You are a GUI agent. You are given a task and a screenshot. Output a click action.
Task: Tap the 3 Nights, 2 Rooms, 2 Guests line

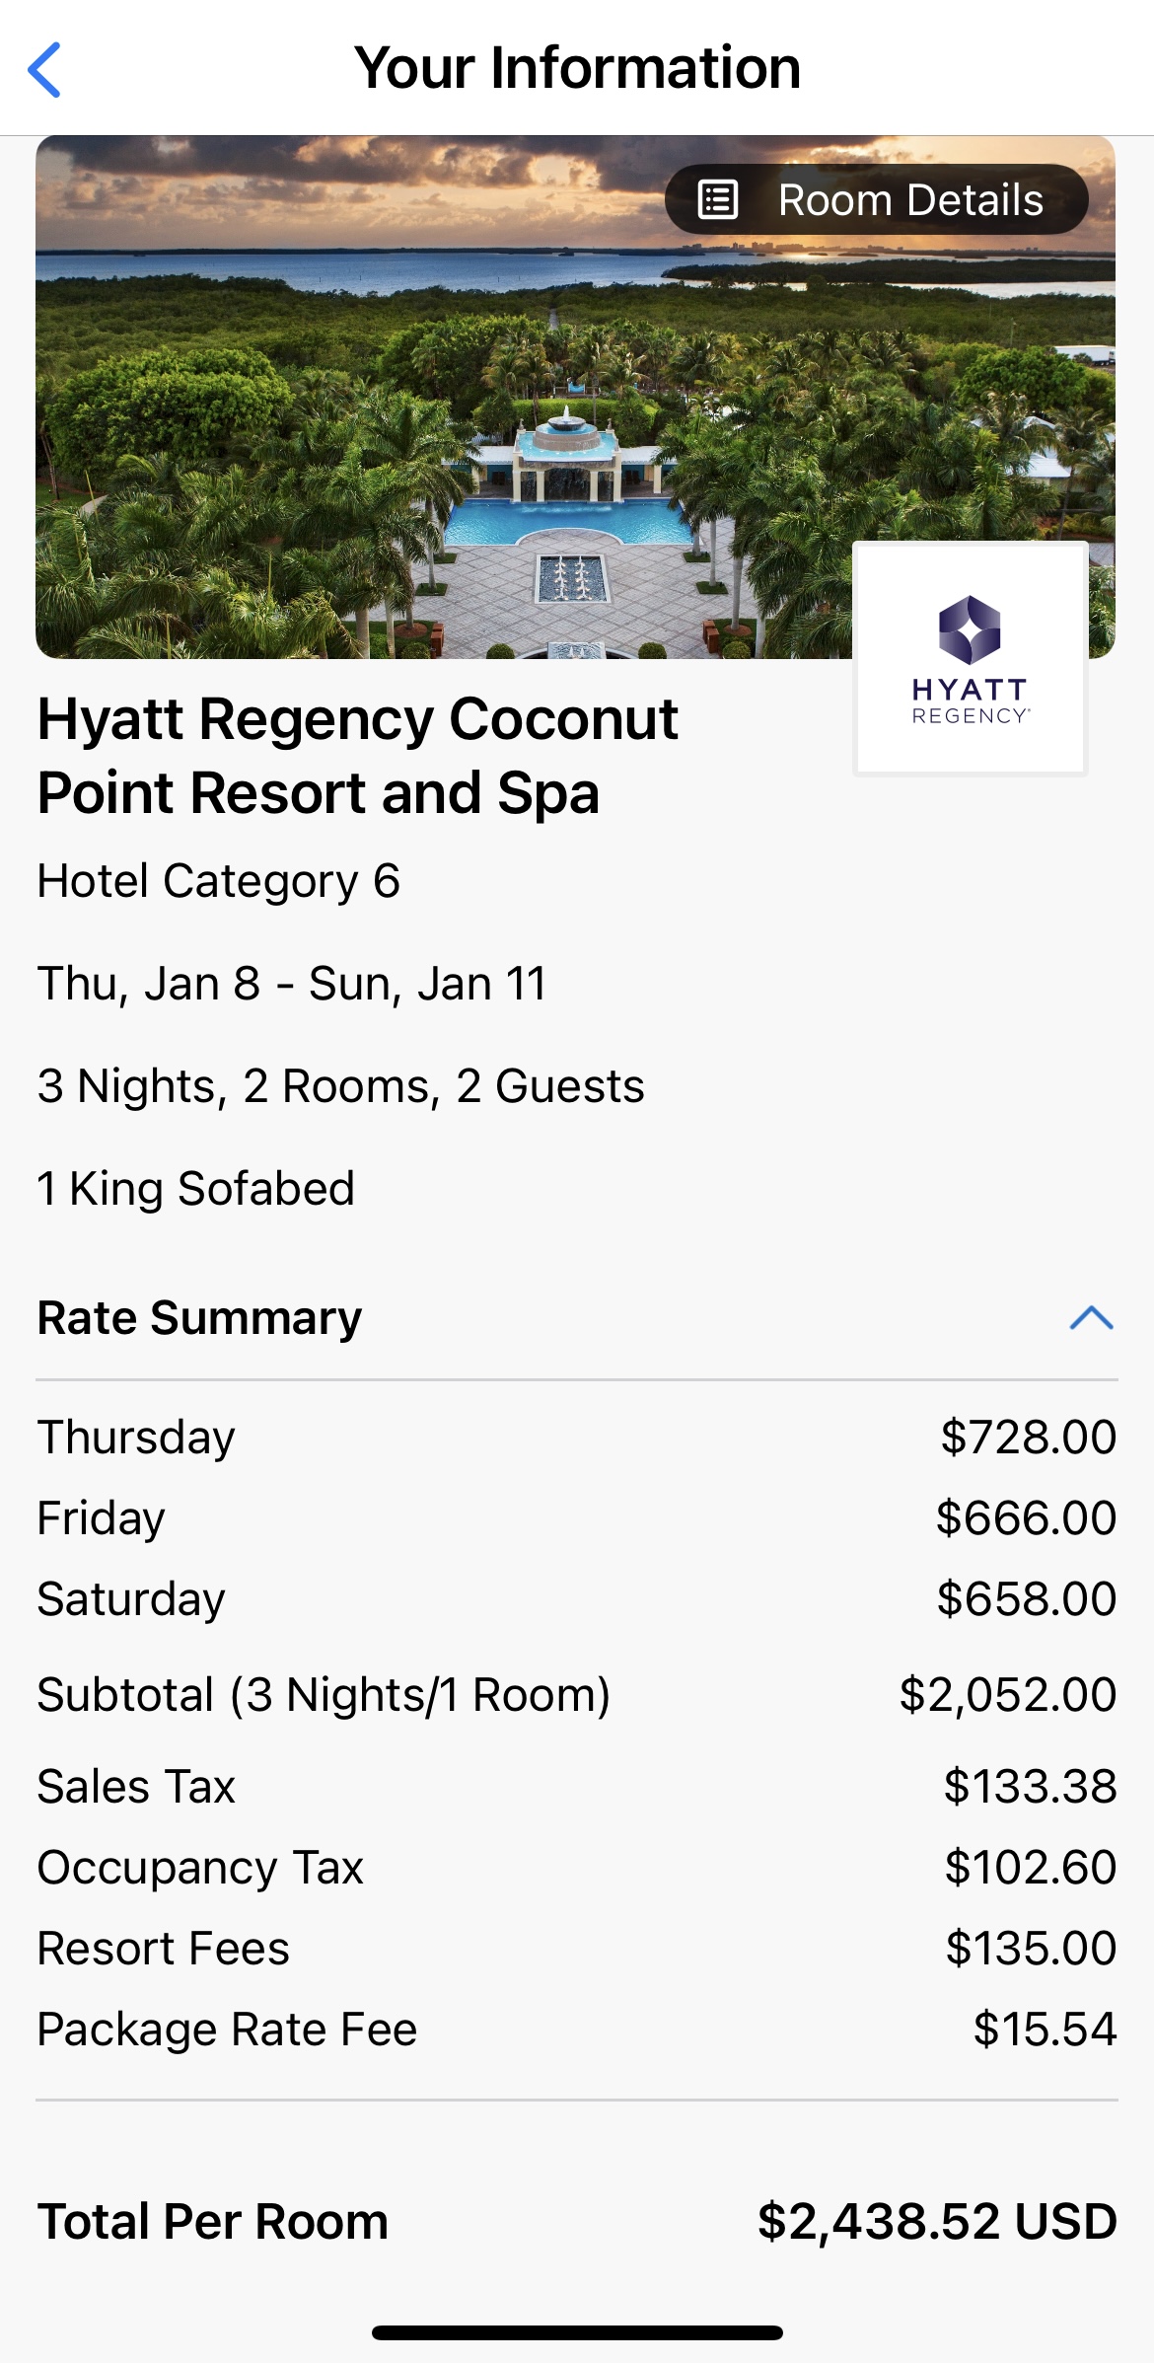point(340,1086)
